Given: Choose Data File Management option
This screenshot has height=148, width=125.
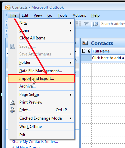Looking at the screenshot, I should click(x=41, y=71).
